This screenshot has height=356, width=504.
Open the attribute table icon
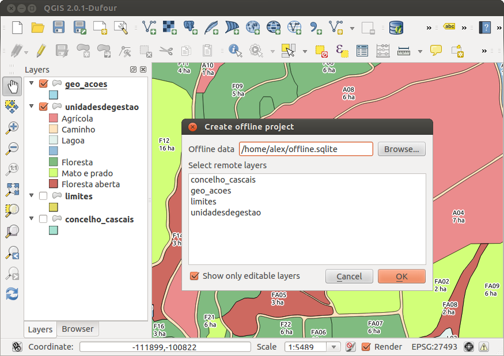[x=362, y=51]
